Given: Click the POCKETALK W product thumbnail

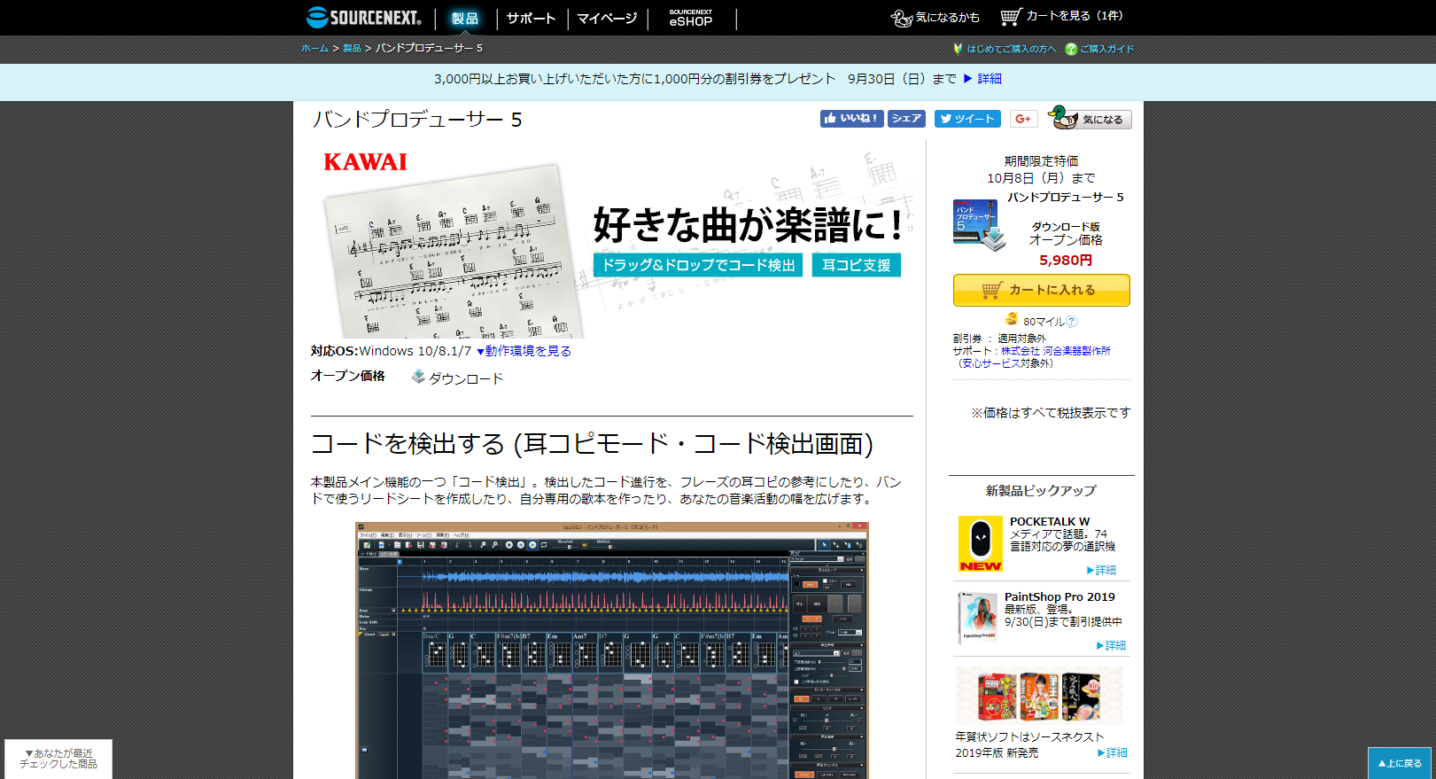Looking at the screenshot, I should click(980, 544).
